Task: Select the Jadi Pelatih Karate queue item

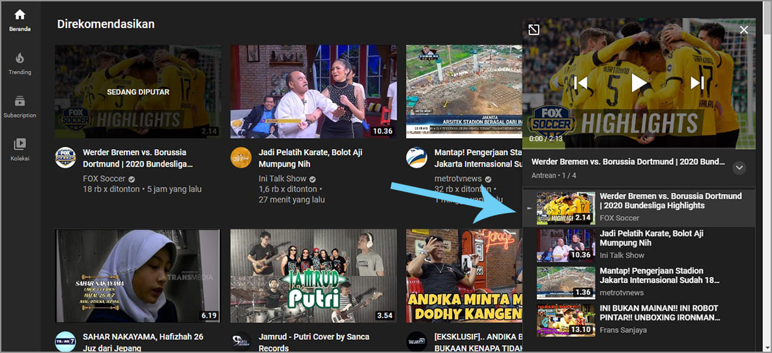Action: click(x=639, y=246)
